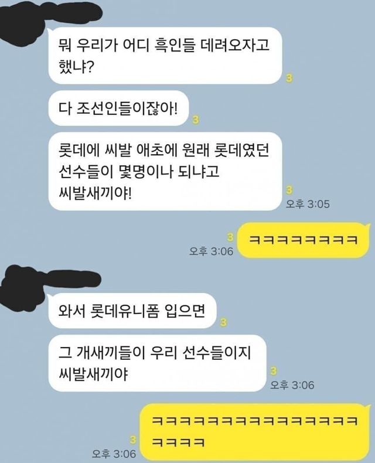Screen dimensions: 375x463
Task: Tap unread count beside the two-line yellow bubble
Action: point(133,440)
